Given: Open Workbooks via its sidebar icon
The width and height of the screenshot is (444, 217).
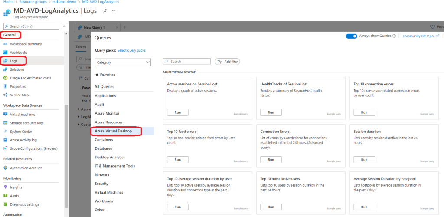Looking at the screenshot, I should [x=6, y=53].
